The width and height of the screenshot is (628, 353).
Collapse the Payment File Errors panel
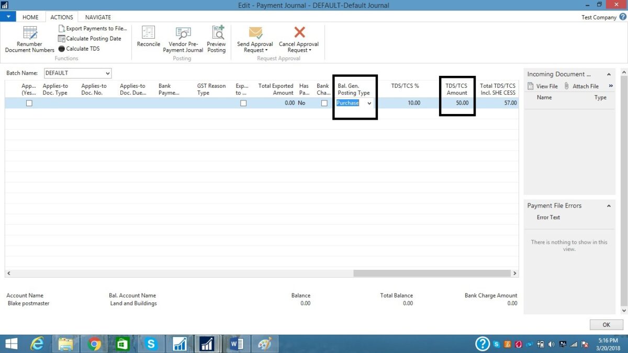[x=609, y=206]
